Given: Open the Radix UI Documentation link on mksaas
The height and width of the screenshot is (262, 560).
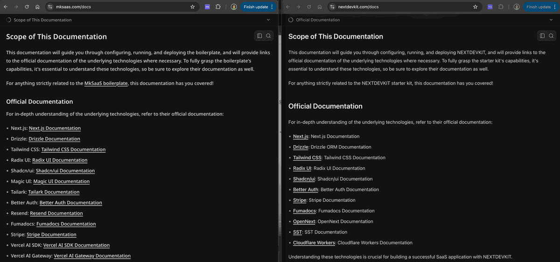Looking at the screenshot, I should tap(60, 160).
